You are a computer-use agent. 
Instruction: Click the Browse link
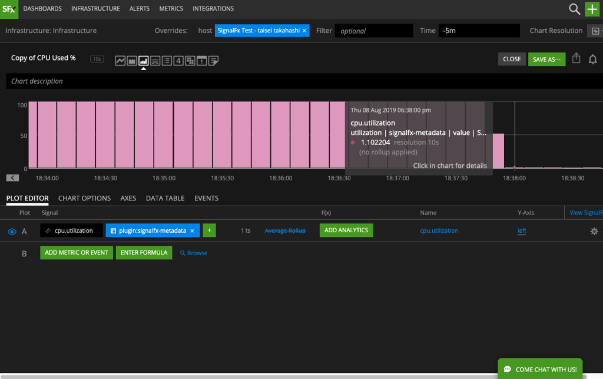click(x=194, y=253)
